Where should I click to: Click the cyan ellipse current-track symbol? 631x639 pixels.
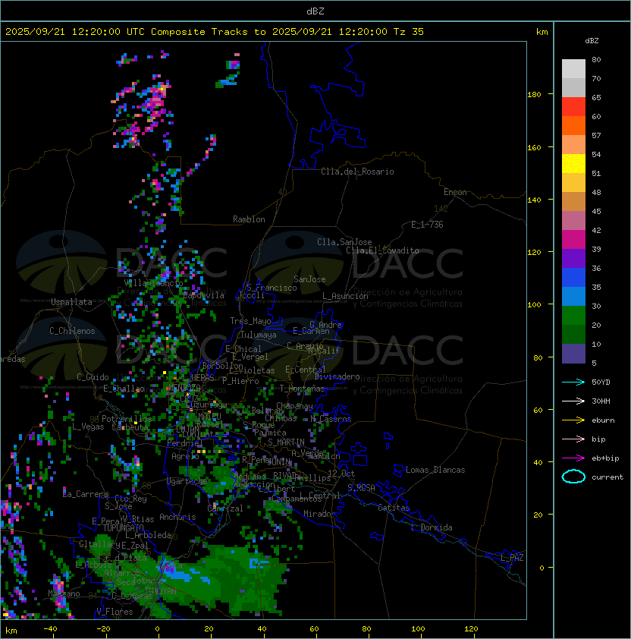573,477
